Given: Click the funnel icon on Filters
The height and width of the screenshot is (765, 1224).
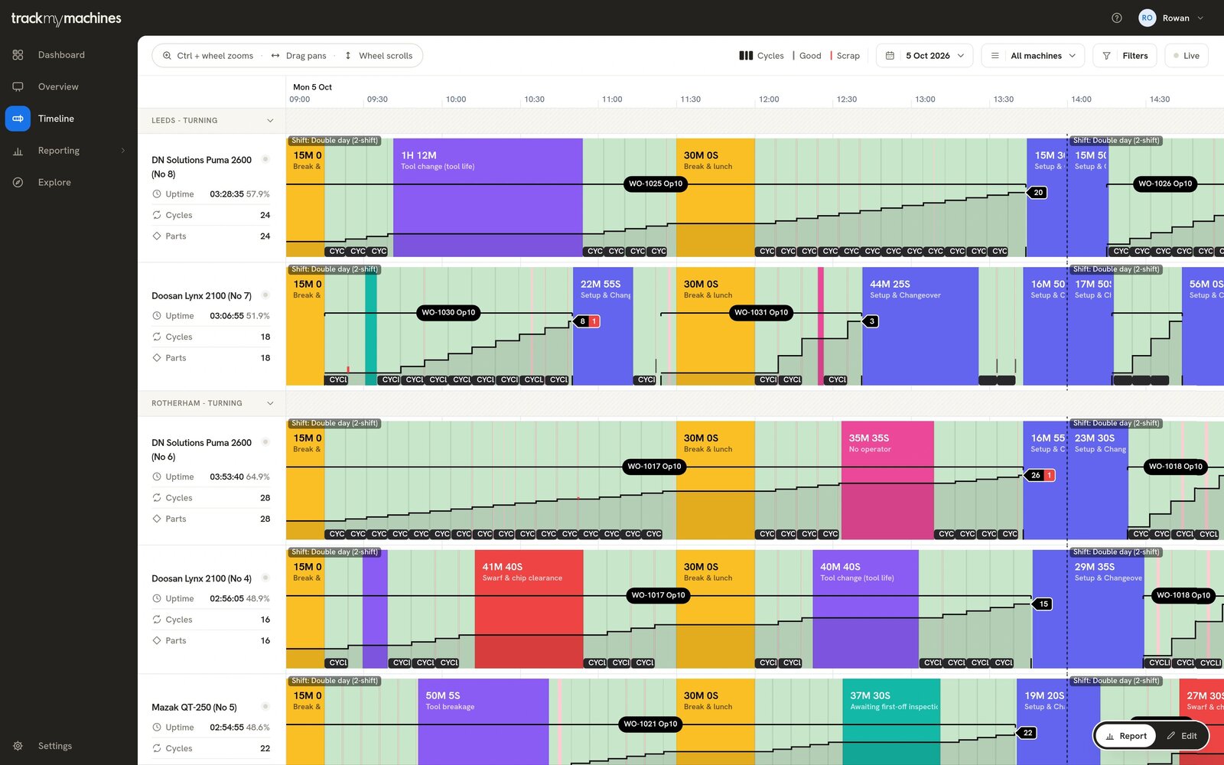Looking at the screenshot, I should (1106, 56).
